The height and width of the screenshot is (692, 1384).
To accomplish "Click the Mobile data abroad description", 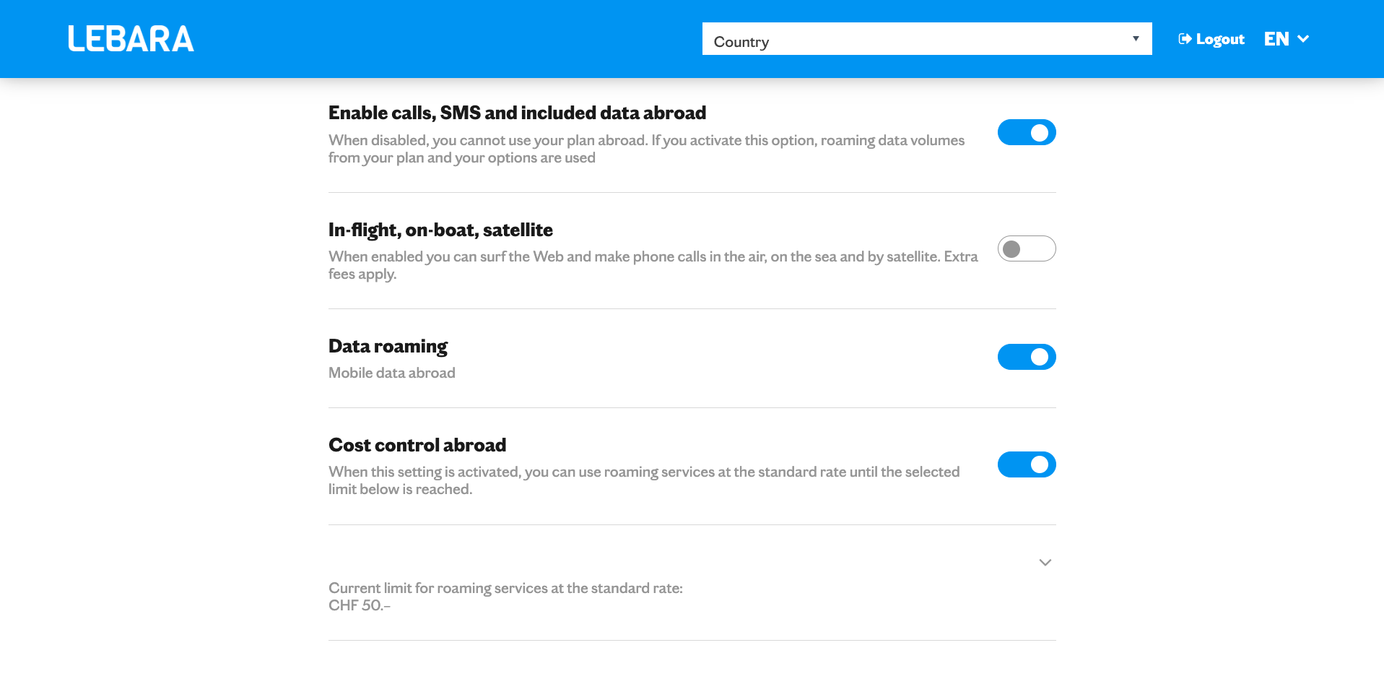I will [391, 373].
